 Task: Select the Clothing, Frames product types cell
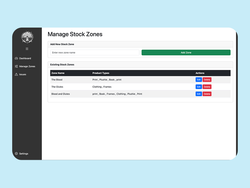(x=102, y=87)
